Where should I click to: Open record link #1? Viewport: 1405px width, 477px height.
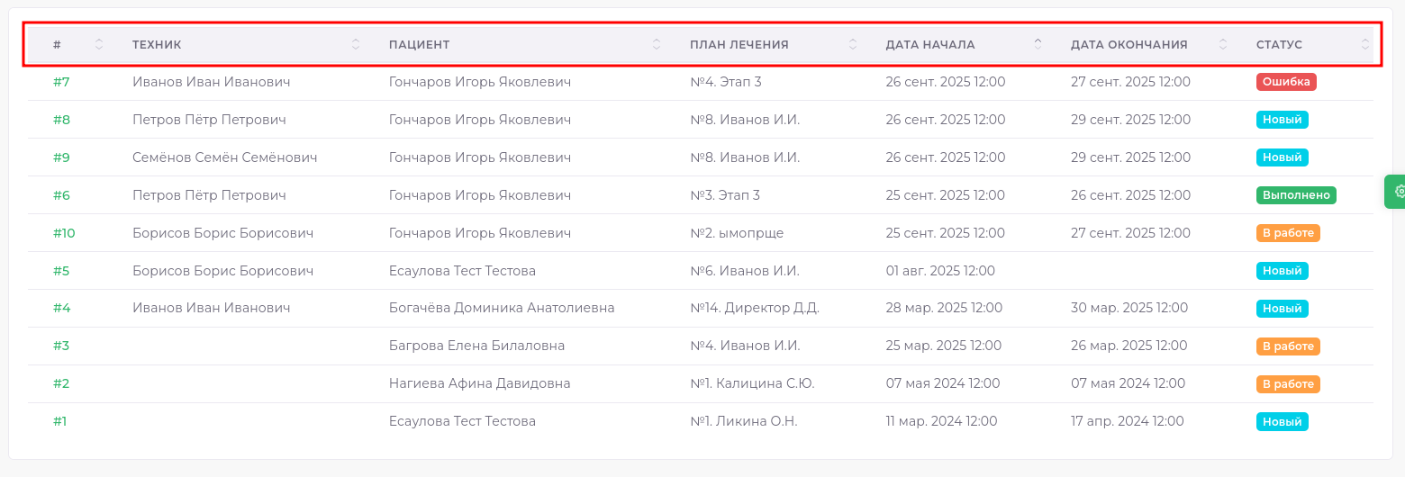click(59, 421)
